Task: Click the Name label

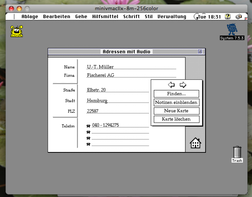Action: (x=69, y=67)
